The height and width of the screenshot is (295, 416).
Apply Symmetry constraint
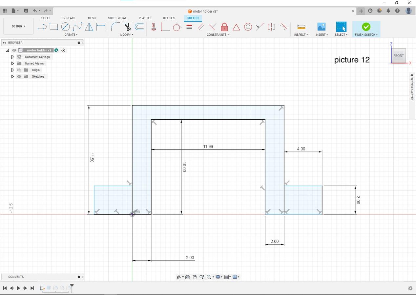(271, 27)
